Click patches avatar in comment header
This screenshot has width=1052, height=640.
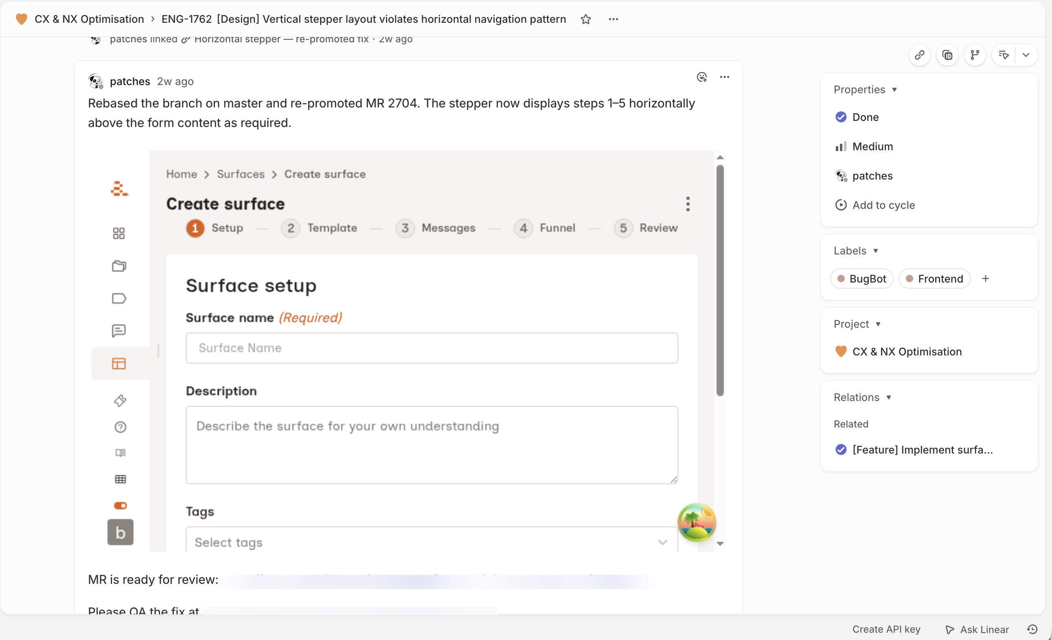pos(96,81)
